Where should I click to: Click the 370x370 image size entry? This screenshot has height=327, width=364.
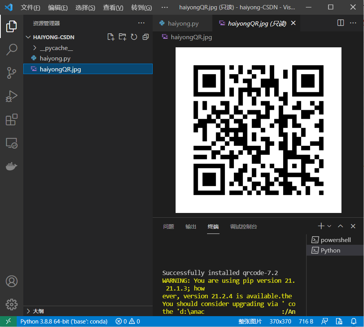(280, 321)
